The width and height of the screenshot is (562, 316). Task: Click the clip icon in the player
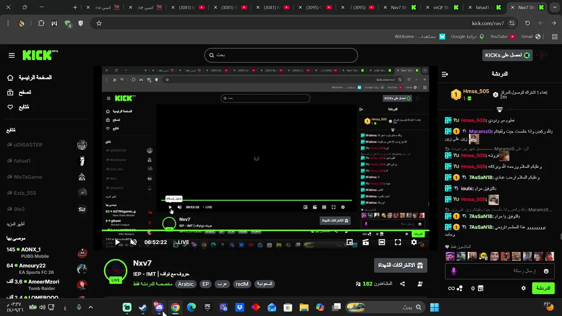365,242
